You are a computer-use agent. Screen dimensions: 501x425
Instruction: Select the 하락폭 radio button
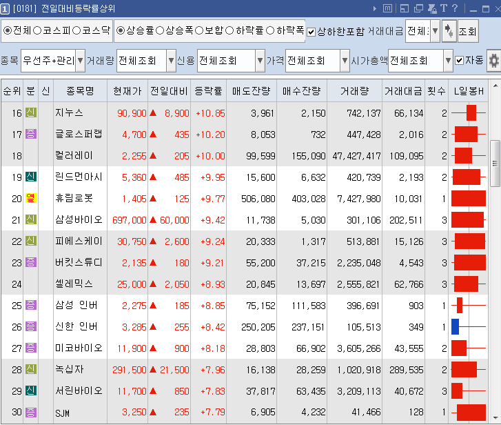[x=270, y=30]
